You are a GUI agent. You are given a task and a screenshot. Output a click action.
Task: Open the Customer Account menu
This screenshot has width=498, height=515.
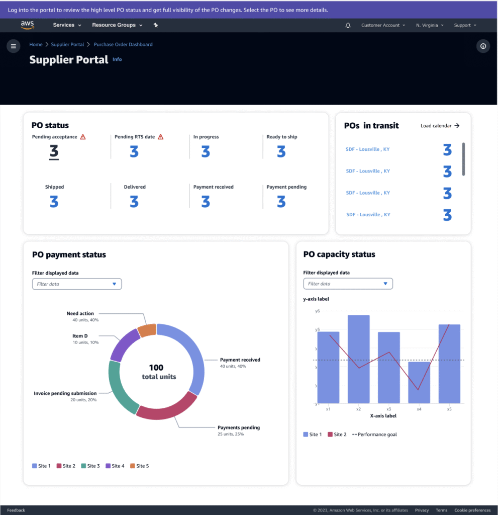[x=383, y=25]
